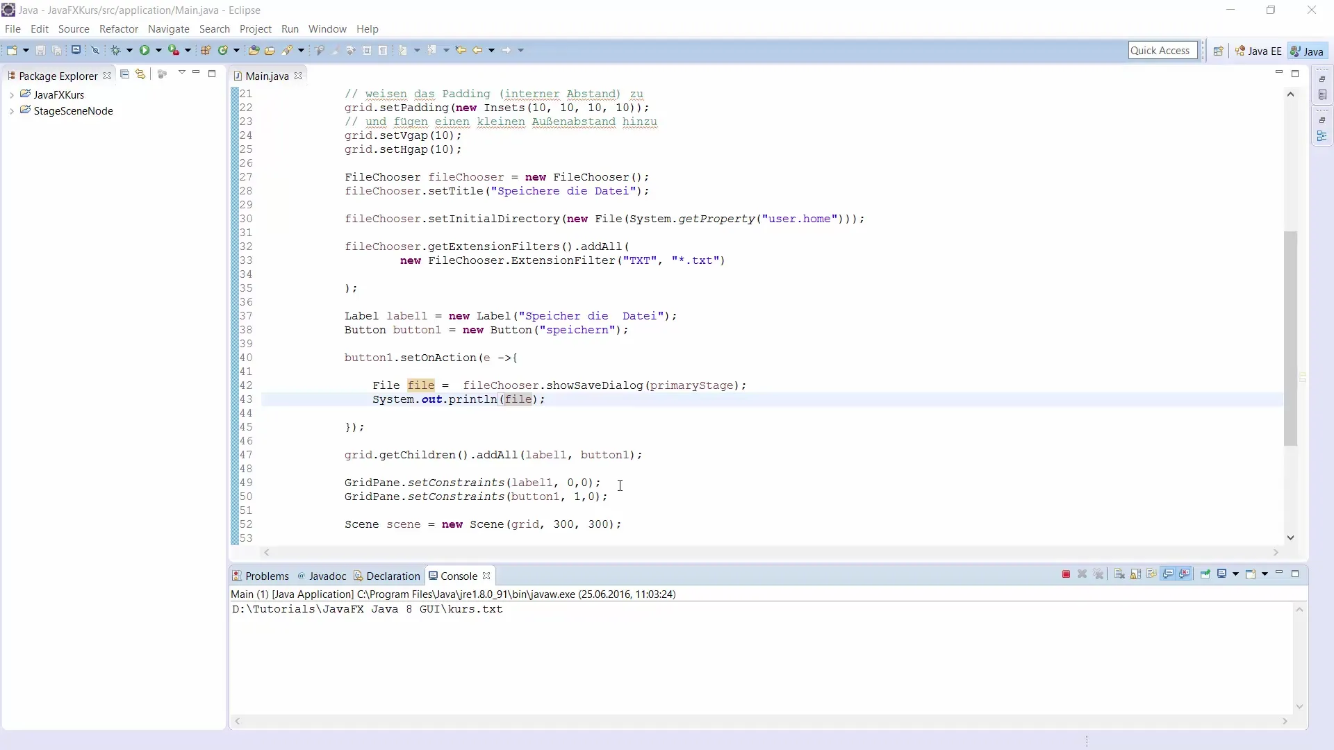Click the Last Edit Location arrow icon
Image resolution: width=1334 pixels, height=750 pixels.
[x=460, y=50]
